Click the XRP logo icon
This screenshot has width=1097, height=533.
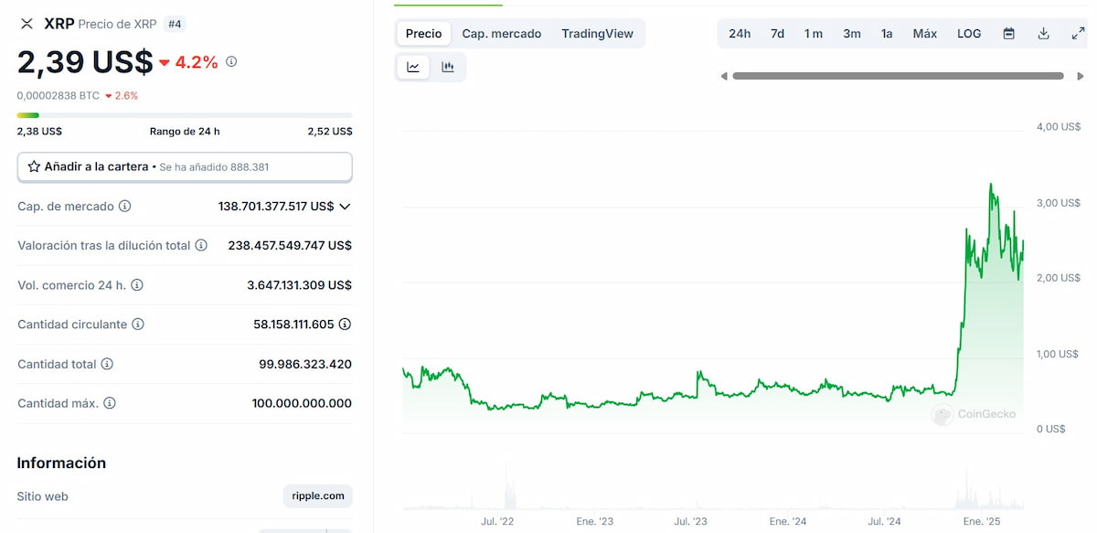point(27,24)
